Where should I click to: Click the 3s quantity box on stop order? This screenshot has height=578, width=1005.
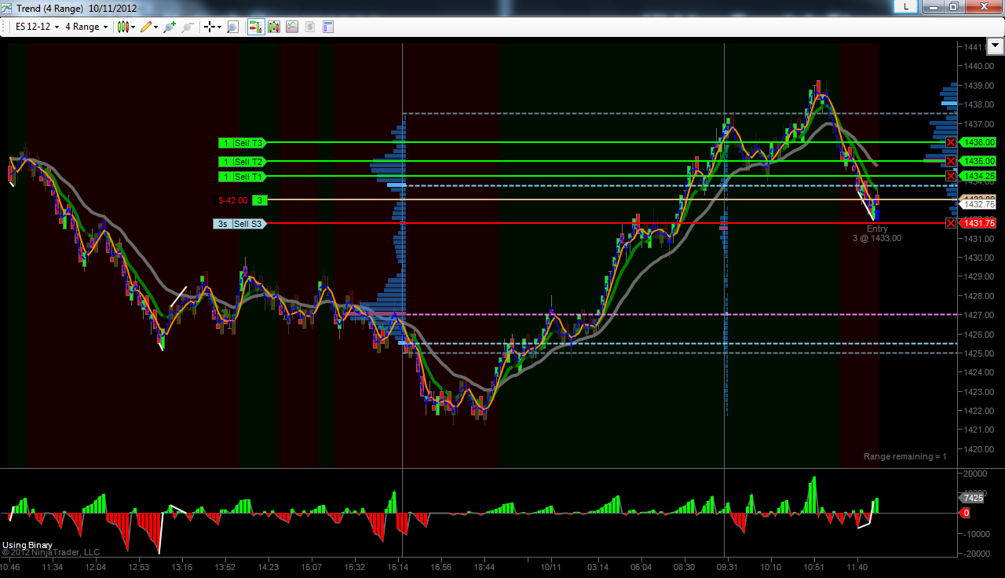tap(223, 224)
